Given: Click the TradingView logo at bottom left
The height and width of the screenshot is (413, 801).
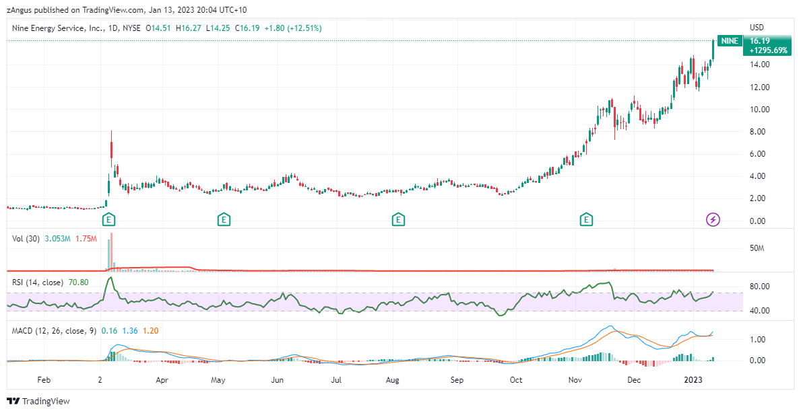Looking at the screenshot, I should [38, 402].
